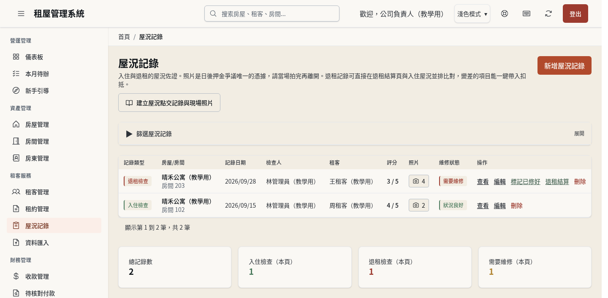Image resolution: width=608 pixels, height=298 pixels.
Task: Click the date 2026/09/28
Action: tap(241, 182)
